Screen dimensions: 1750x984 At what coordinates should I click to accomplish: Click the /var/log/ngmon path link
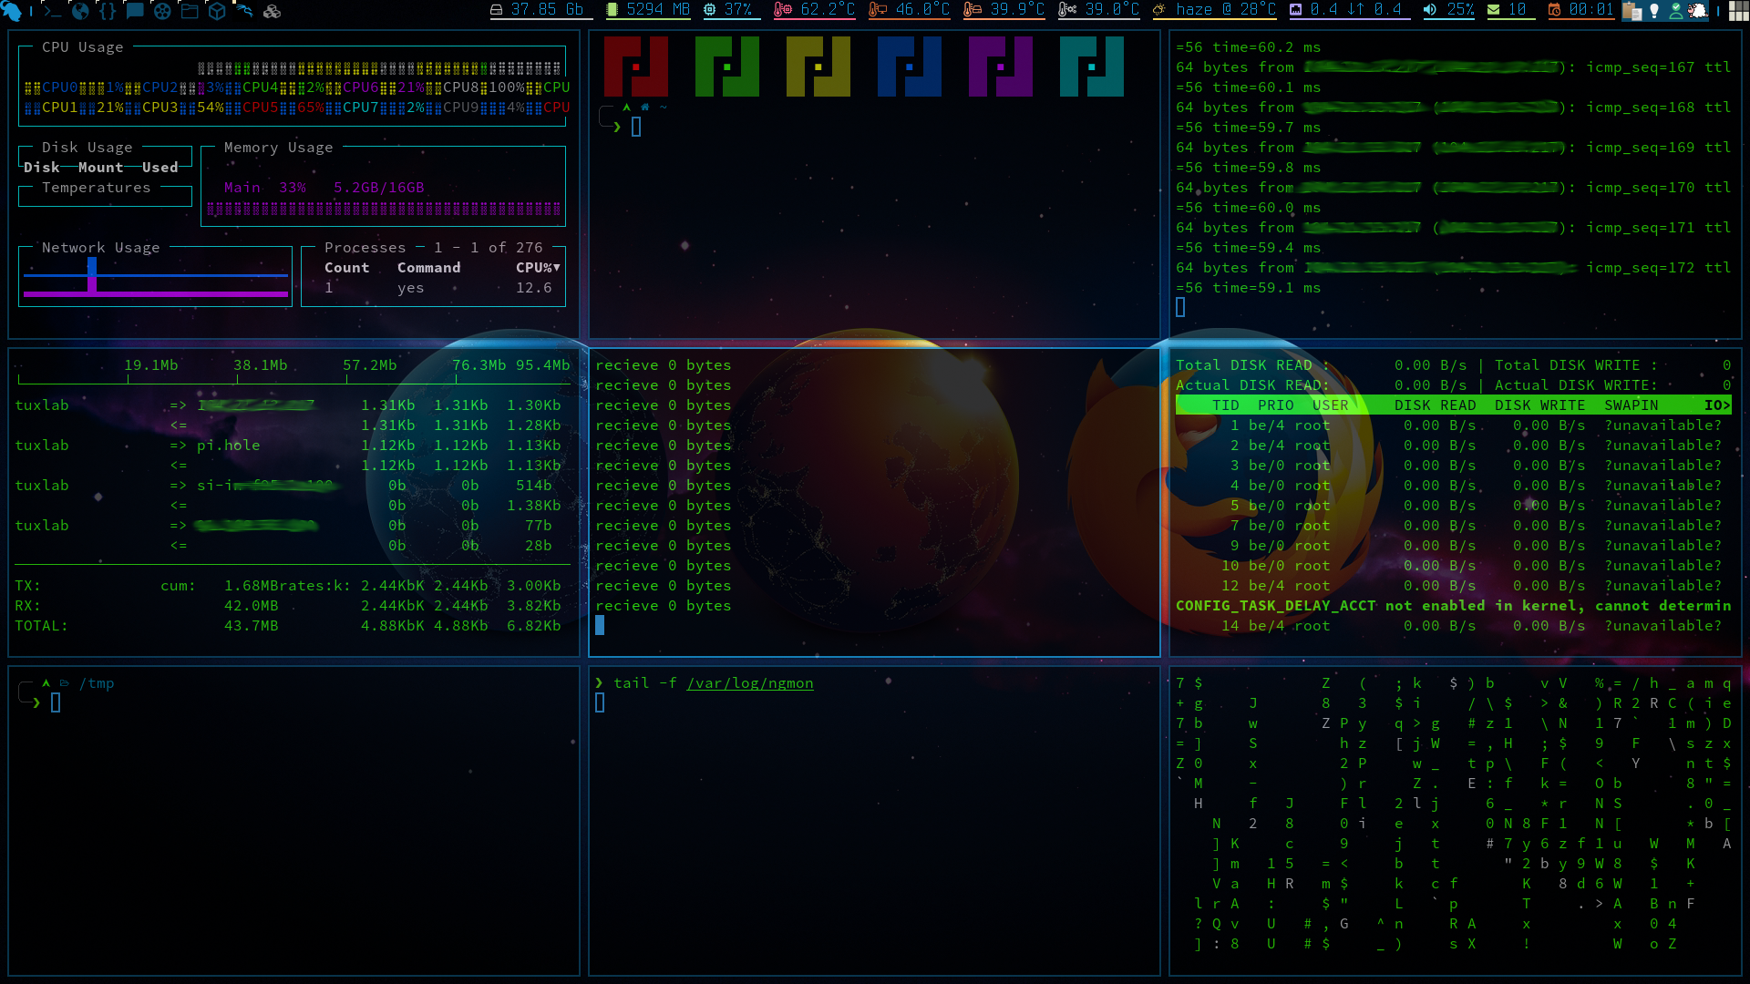tap(749, 683)
